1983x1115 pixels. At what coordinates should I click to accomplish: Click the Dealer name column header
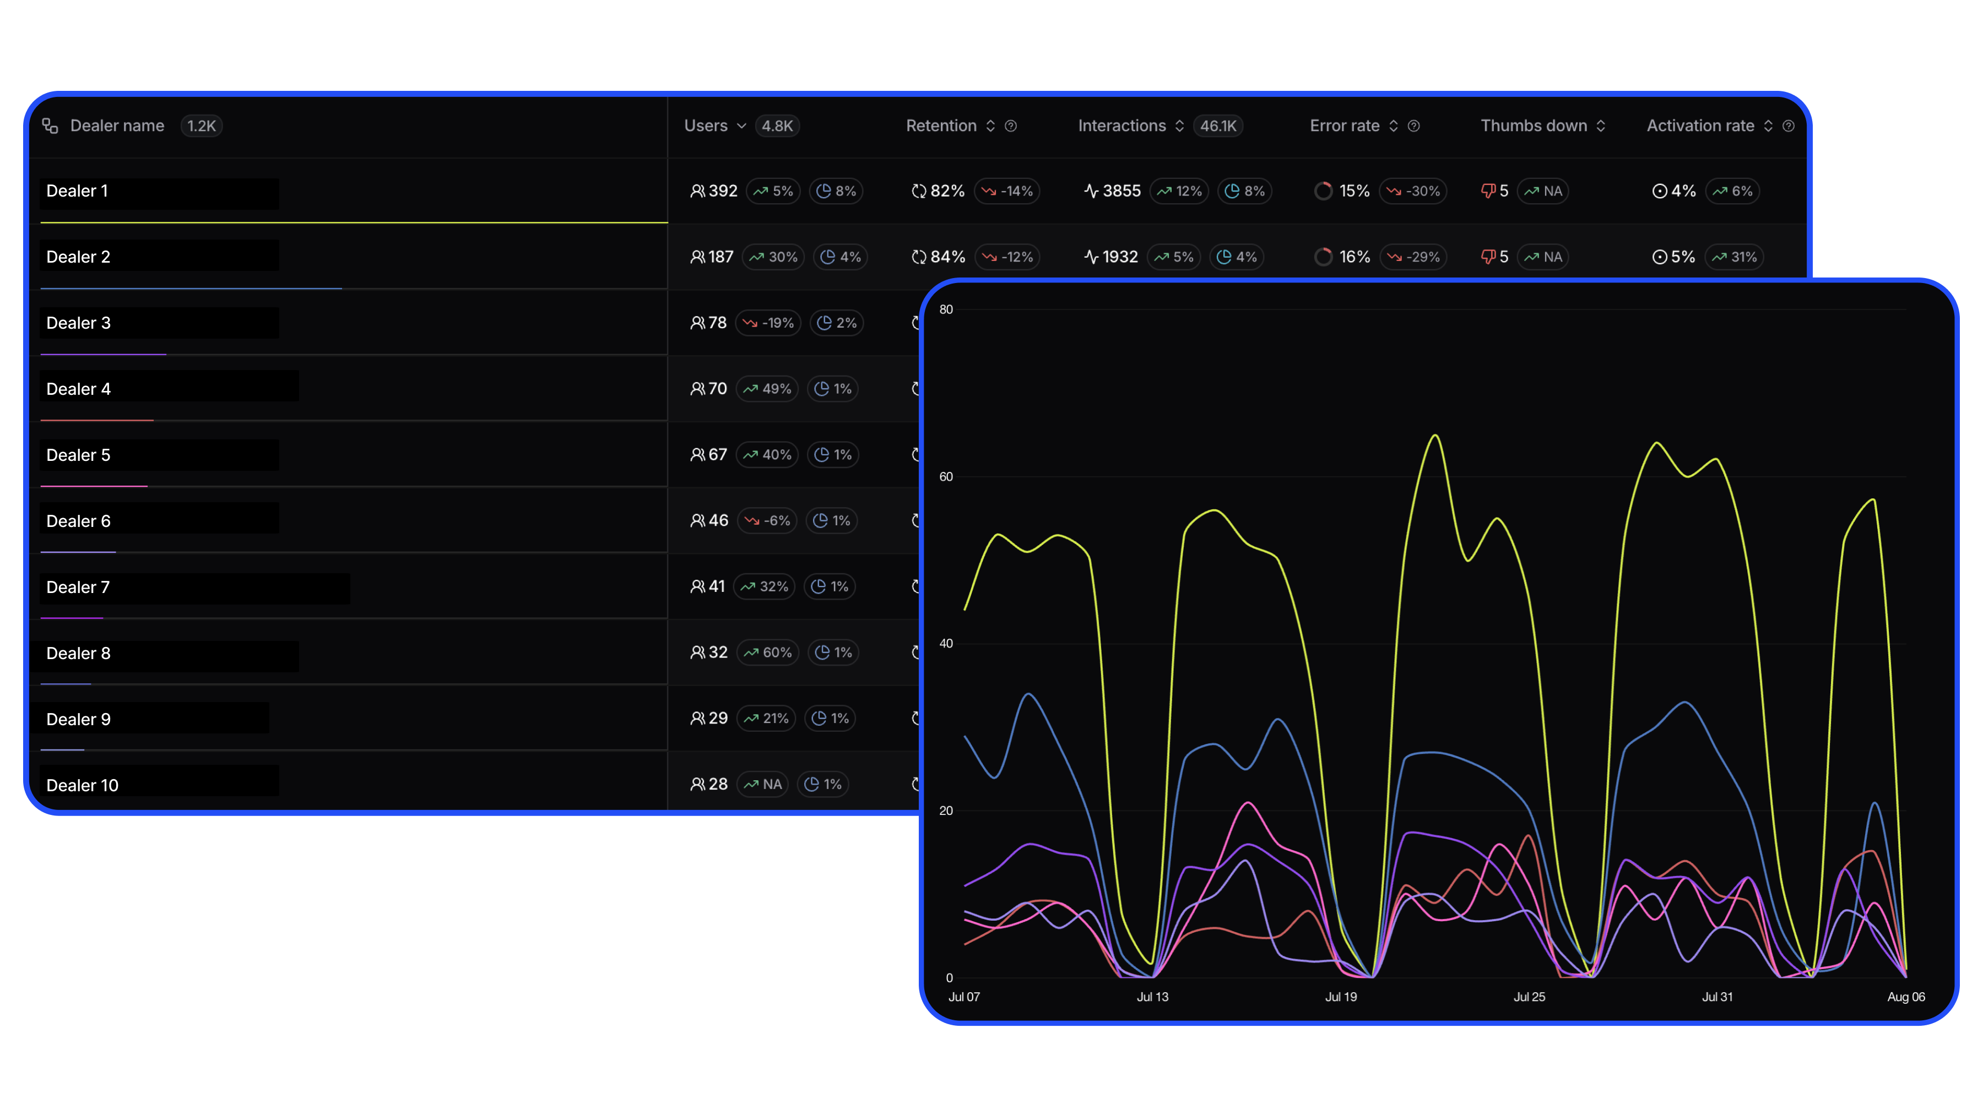(x=117, y=126)
